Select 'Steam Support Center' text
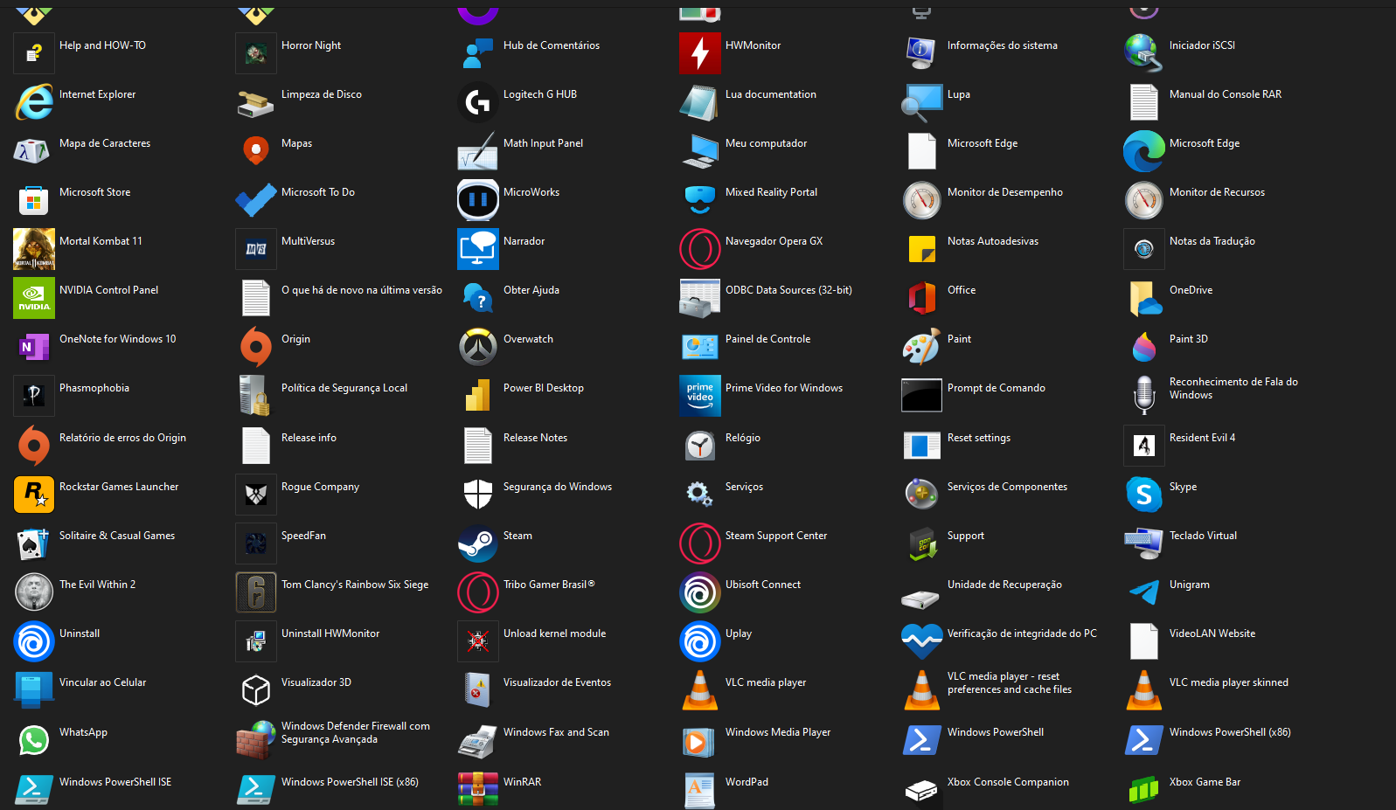 776,536
